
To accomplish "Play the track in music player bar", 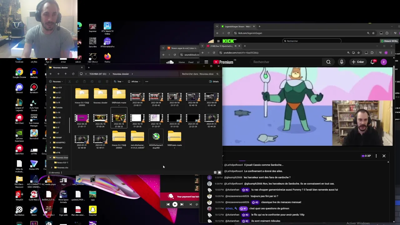I will pyautogui.click(x=175, y=204).
